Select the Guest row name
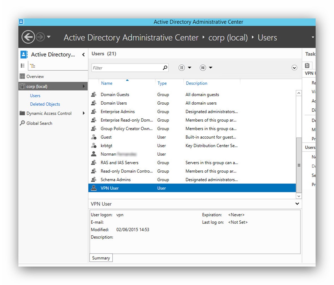 [x=106, y=137]
